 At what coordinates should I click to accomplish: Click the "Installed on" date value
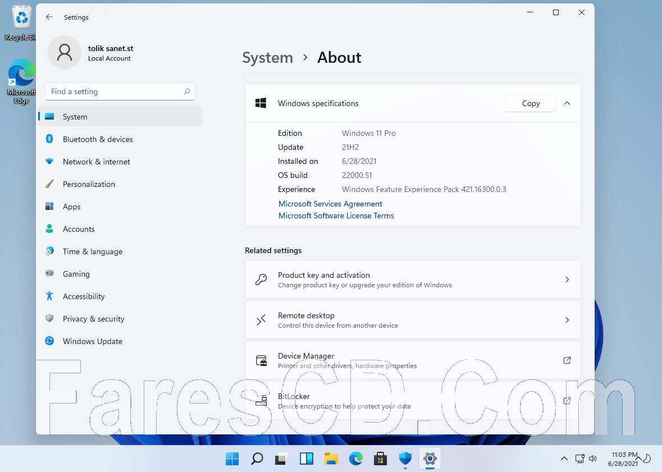coord(359,161)
